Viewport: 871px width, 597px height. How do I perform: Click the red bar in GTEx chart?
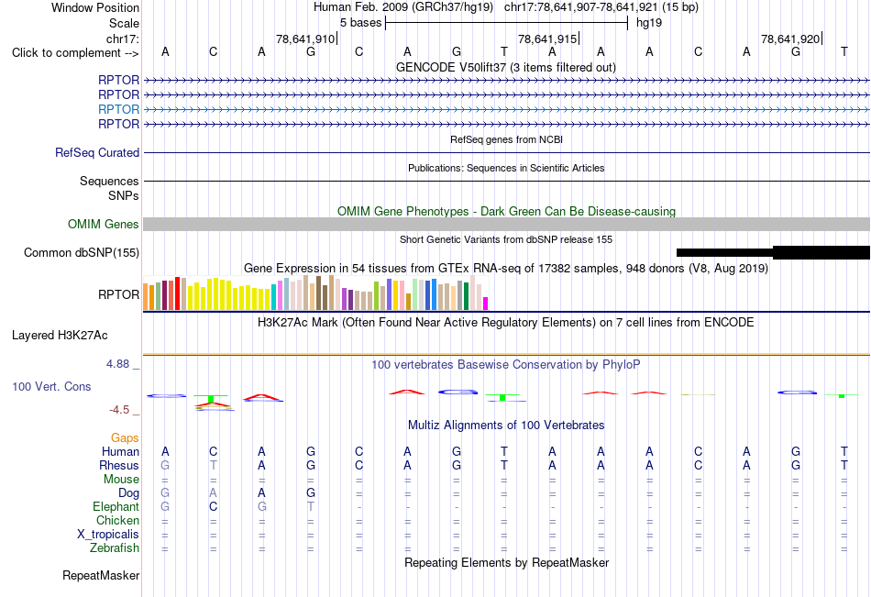pos(177,293)
